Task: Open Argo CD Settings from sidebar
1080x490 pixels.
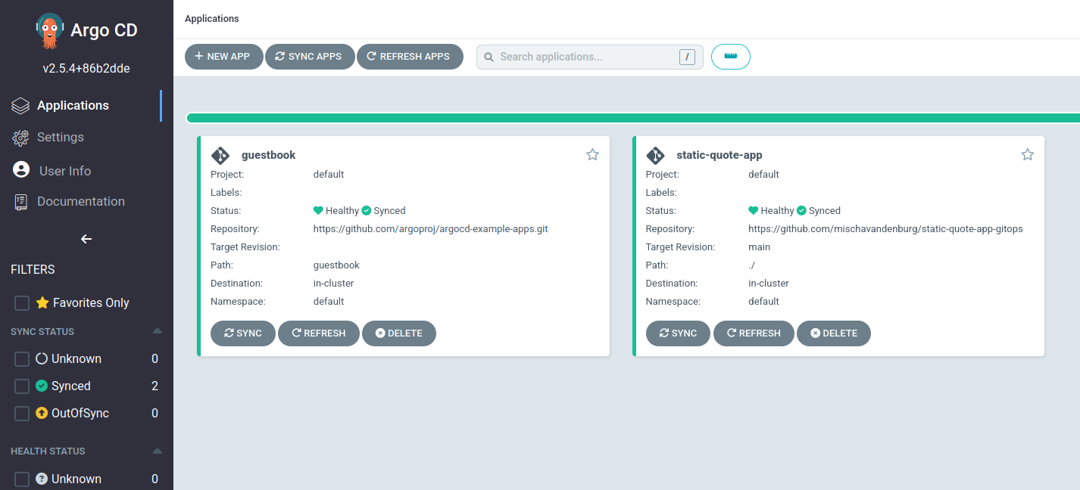Action: tap(61, 137)
